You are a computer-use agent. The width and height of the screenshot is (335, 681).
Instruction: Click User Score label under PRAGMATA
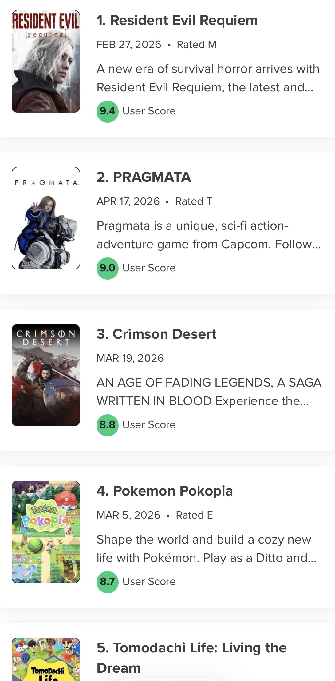coord(149,268)
